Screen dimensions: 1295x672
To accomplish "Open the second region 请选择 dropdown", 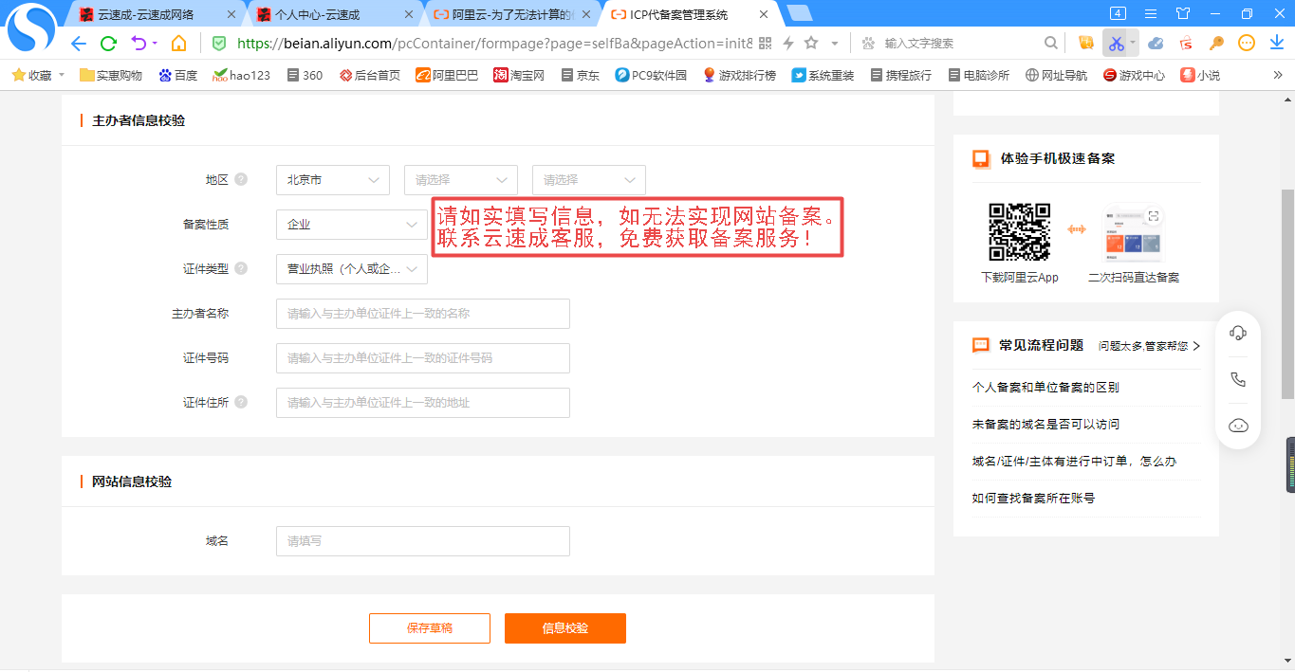I will coord(460,180).
